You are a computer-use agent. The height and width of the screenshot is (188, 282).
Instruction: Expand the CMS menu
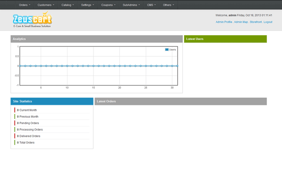[150, 5]
